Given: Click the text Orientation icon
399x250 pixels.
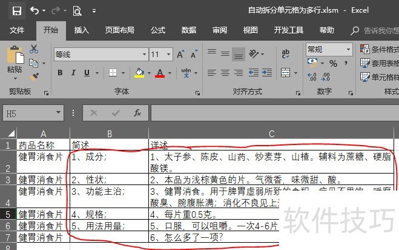Looking at the screenshot, I should [254, 54].
